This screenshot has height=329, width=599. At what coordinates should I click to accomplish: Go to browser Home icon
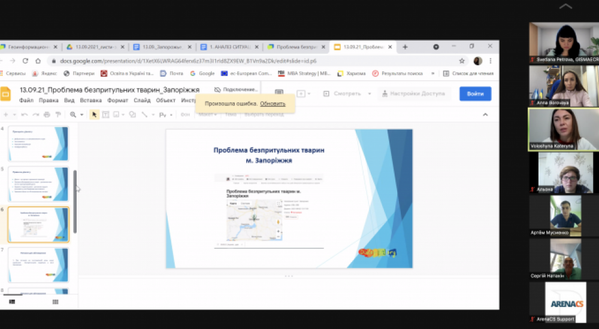tap(38, 60)
